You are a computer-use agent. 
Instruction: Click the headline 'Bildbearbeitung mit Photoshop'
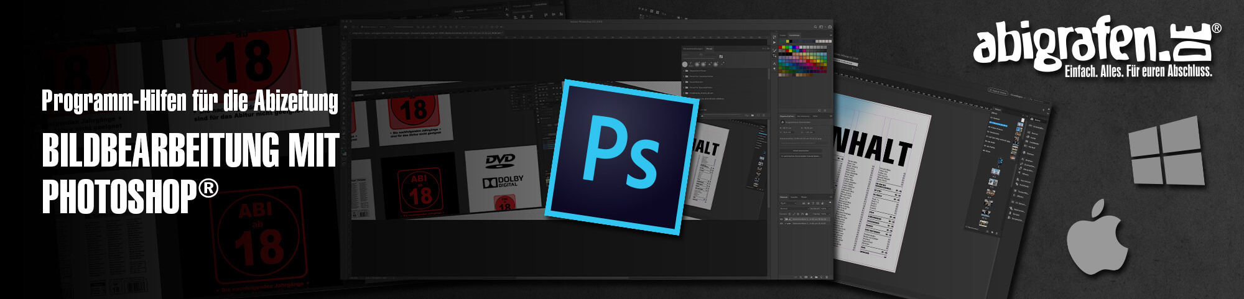(x=190, y=173)
